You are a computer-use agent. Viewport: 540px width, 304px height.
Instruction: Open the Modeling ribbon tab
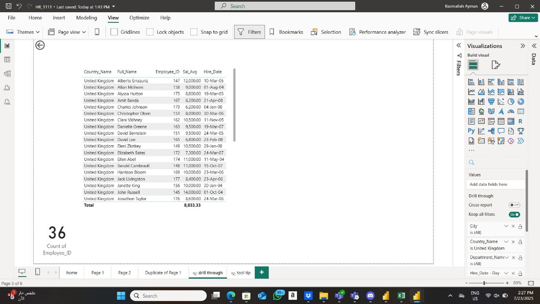(x=86, y=17)
